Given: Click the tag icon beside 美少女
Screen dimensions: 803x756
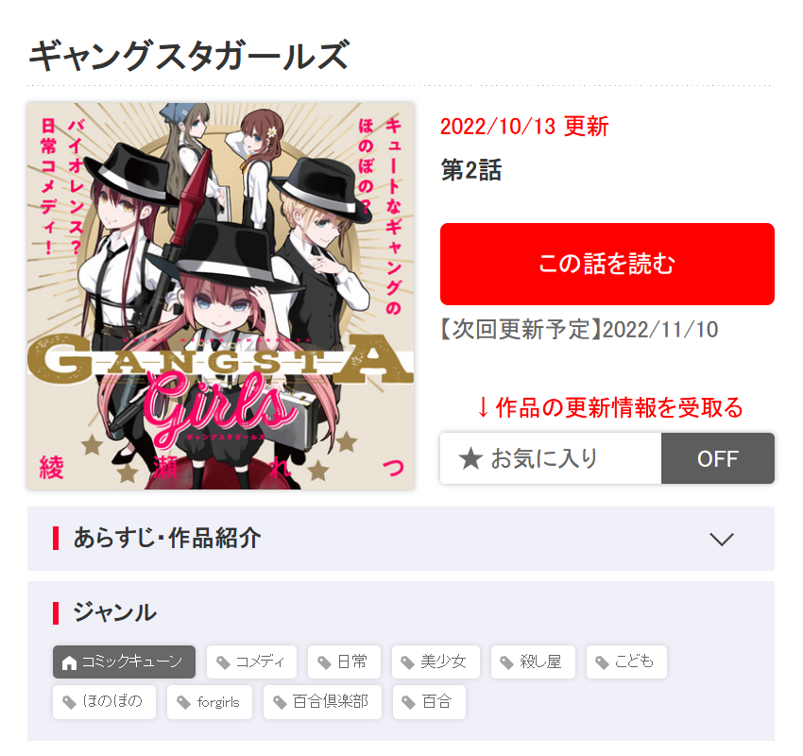Looking at the screenshot, I should [408, 662].
